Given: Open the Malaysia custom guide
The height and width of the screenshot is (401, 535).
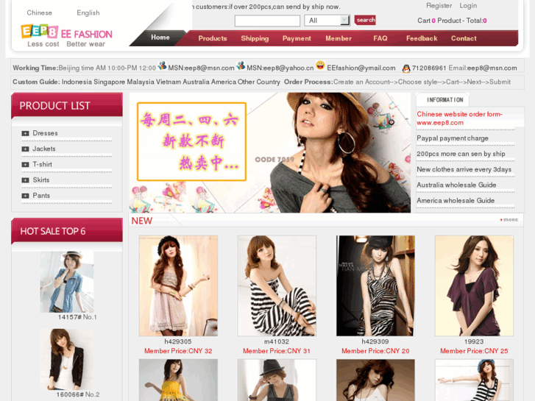Looking at the screenshot, I should coord(140,82).
